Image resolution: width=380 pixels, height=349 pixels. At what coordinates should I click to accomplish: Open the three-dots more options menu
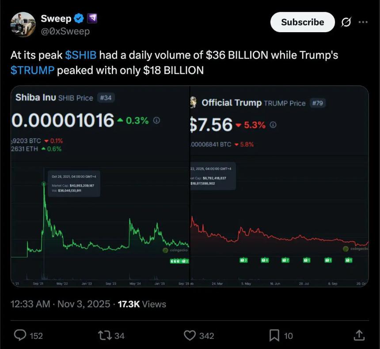(363, 22)
